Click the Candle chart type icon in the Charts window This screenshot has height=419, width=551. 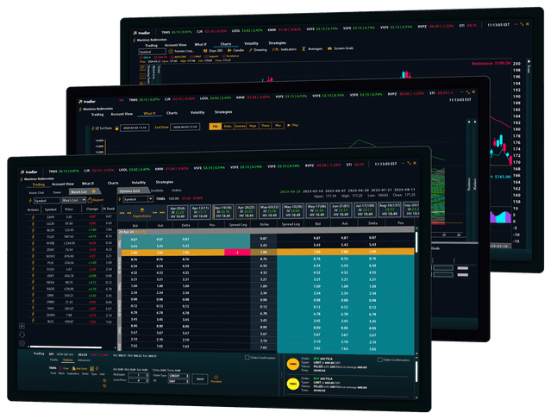(x=229, y=50)
